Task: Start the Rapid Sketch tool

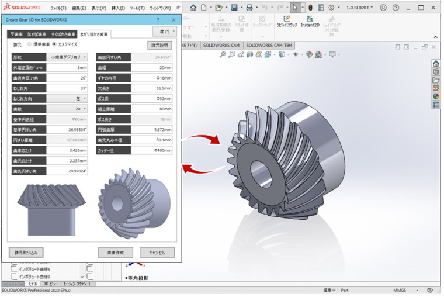Action: tap(287, 22)
